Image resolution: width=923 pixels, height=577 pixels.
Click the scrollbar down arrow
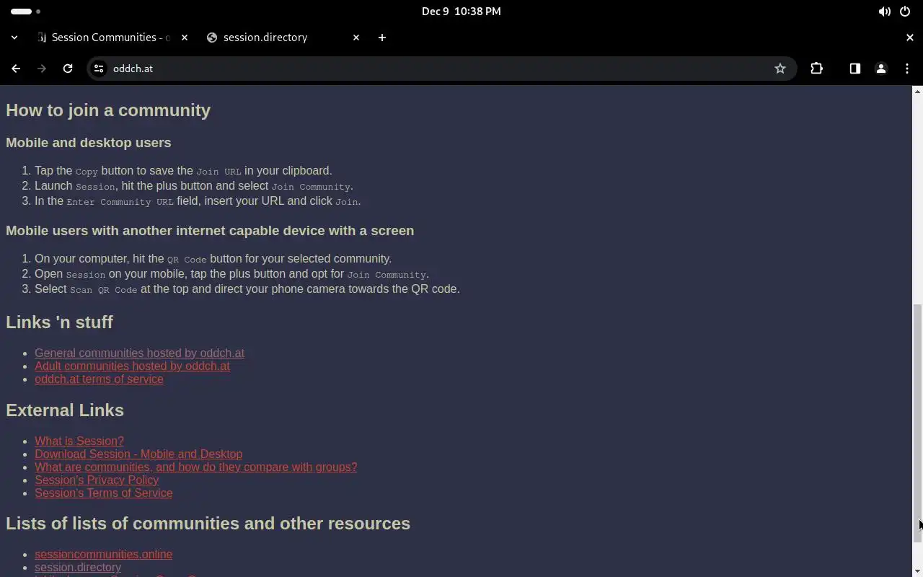[917, 571]
